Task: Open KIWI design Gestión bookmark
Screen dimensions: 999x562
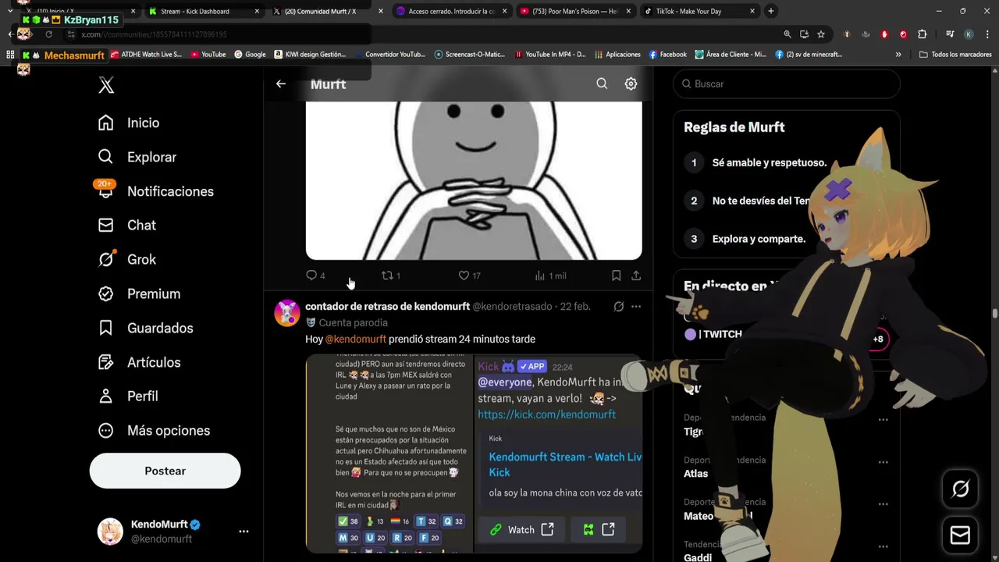Action: [310, 55]
